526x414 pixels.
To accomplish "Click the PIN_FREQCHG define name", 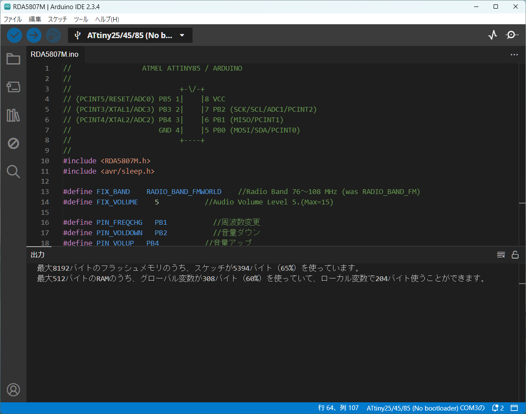I will [x=119, y=222].
